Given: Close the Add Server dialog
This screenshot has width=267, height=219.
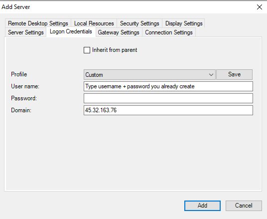Looking at the screenshot, I should (x=260, y=7).
